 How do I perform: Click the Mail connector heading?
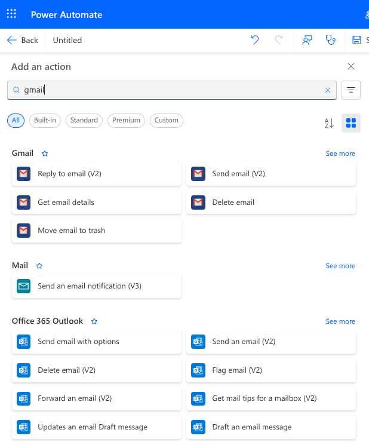coord(20,265)
